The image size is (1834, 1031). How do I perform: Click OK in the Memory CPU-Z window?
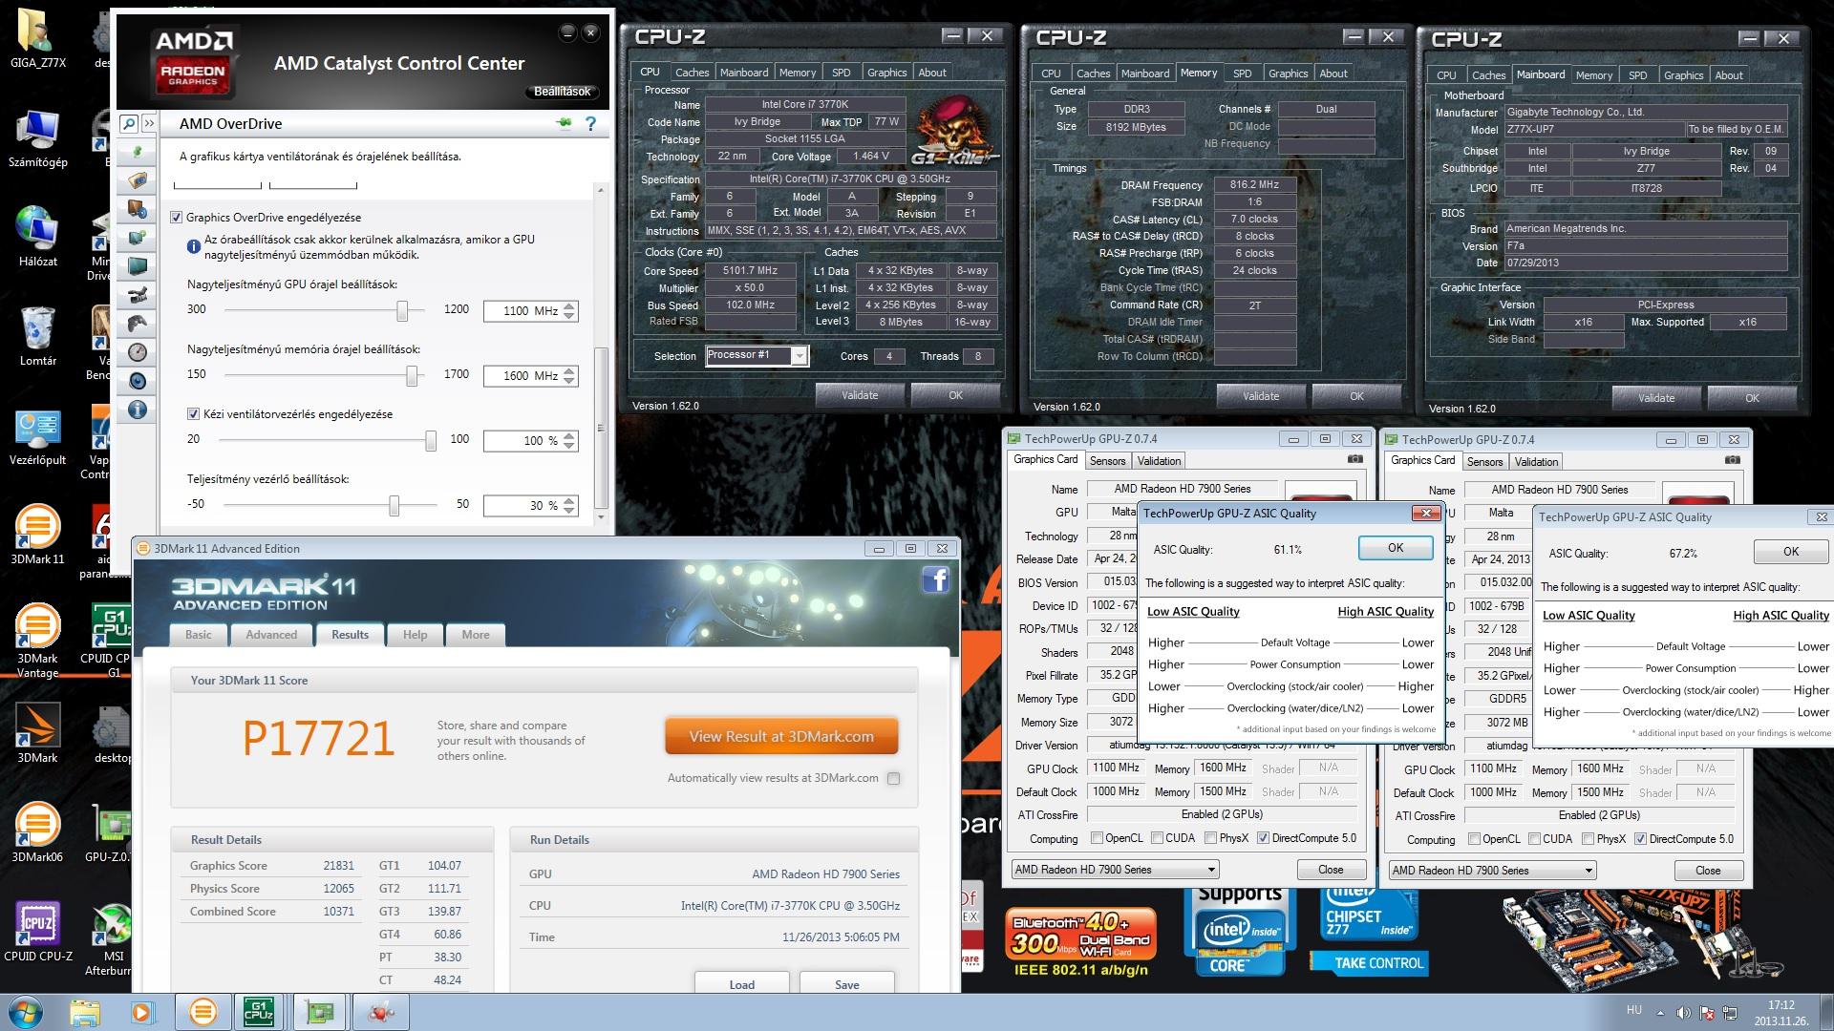1356,396
